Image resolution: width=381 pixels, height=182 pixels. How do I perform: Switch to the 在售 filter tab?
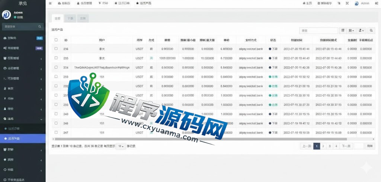[x=83, y=19]
